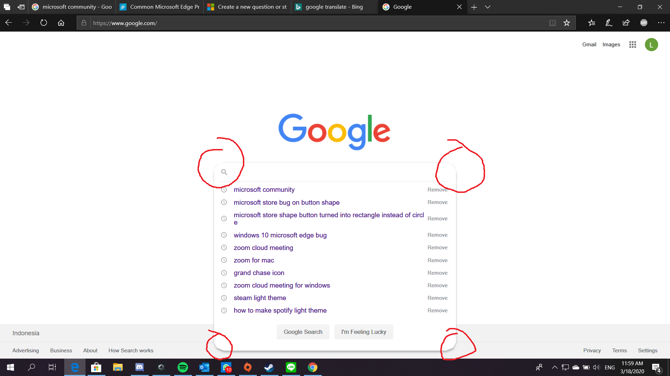Screen dimensions: 670x376
Task: Open reading view icon in address bar
Action: pos(552,23)
